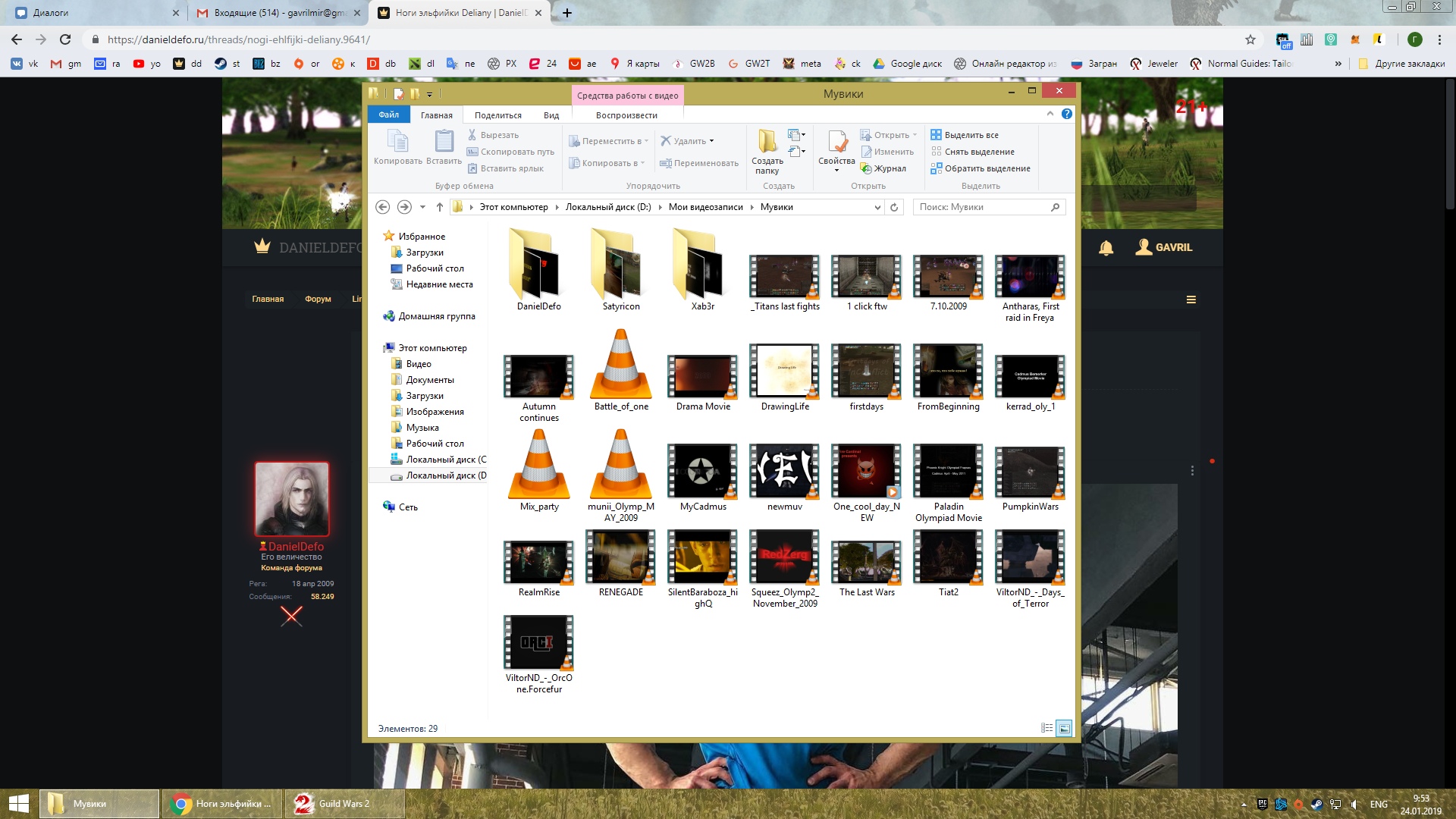
Task: Click Explorer forward navigation arrow
Action: point(404,207)
